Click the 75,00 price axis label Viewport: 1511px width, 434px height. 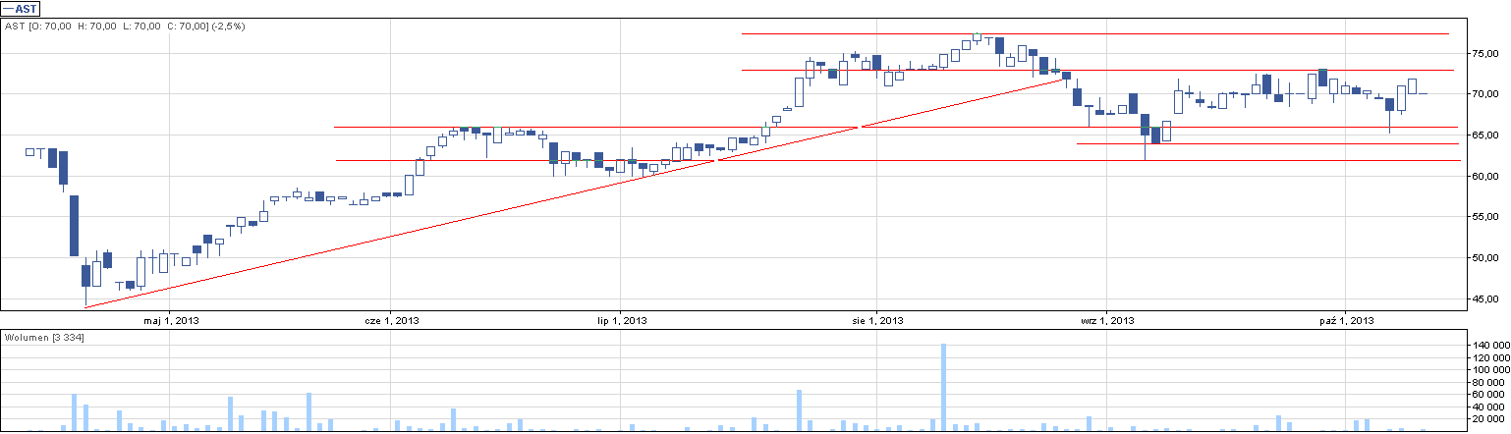click(1487, 53)
